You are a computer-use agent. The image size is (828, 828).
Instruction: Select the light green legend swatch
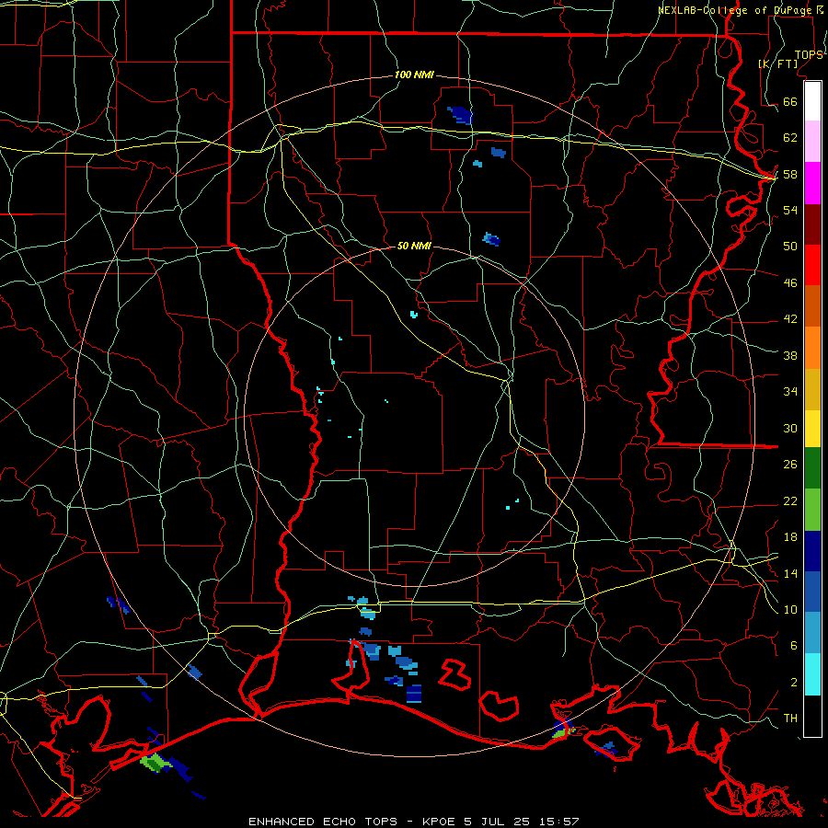[812, 510]
